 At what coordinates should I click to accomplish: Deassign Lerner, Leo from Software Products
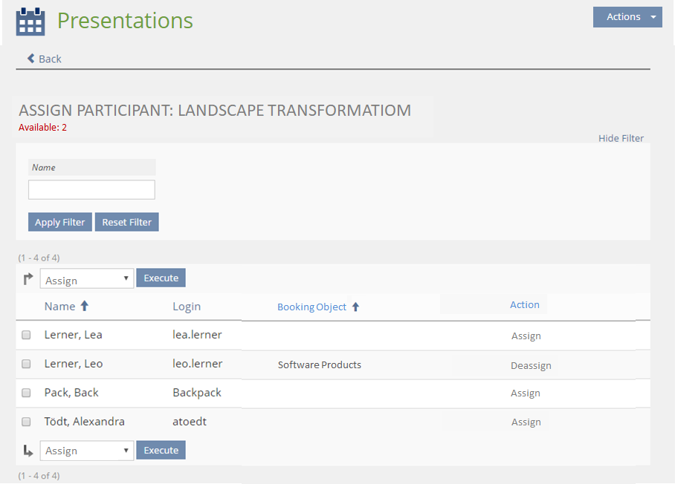pyautogui.click(x=530, y=365)
